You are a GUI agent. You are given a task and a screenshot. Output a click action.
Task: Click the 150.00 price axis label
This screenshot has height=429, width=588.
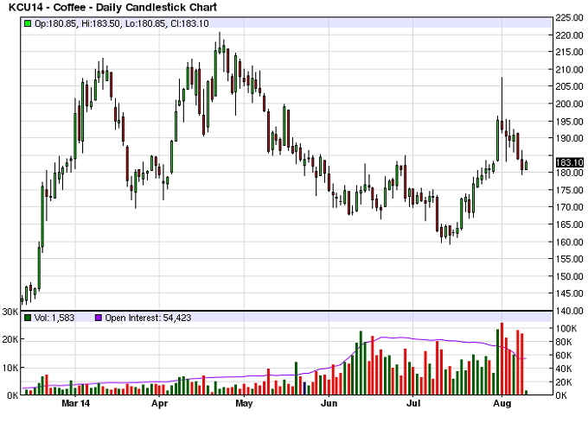click(x=569, y=276)
